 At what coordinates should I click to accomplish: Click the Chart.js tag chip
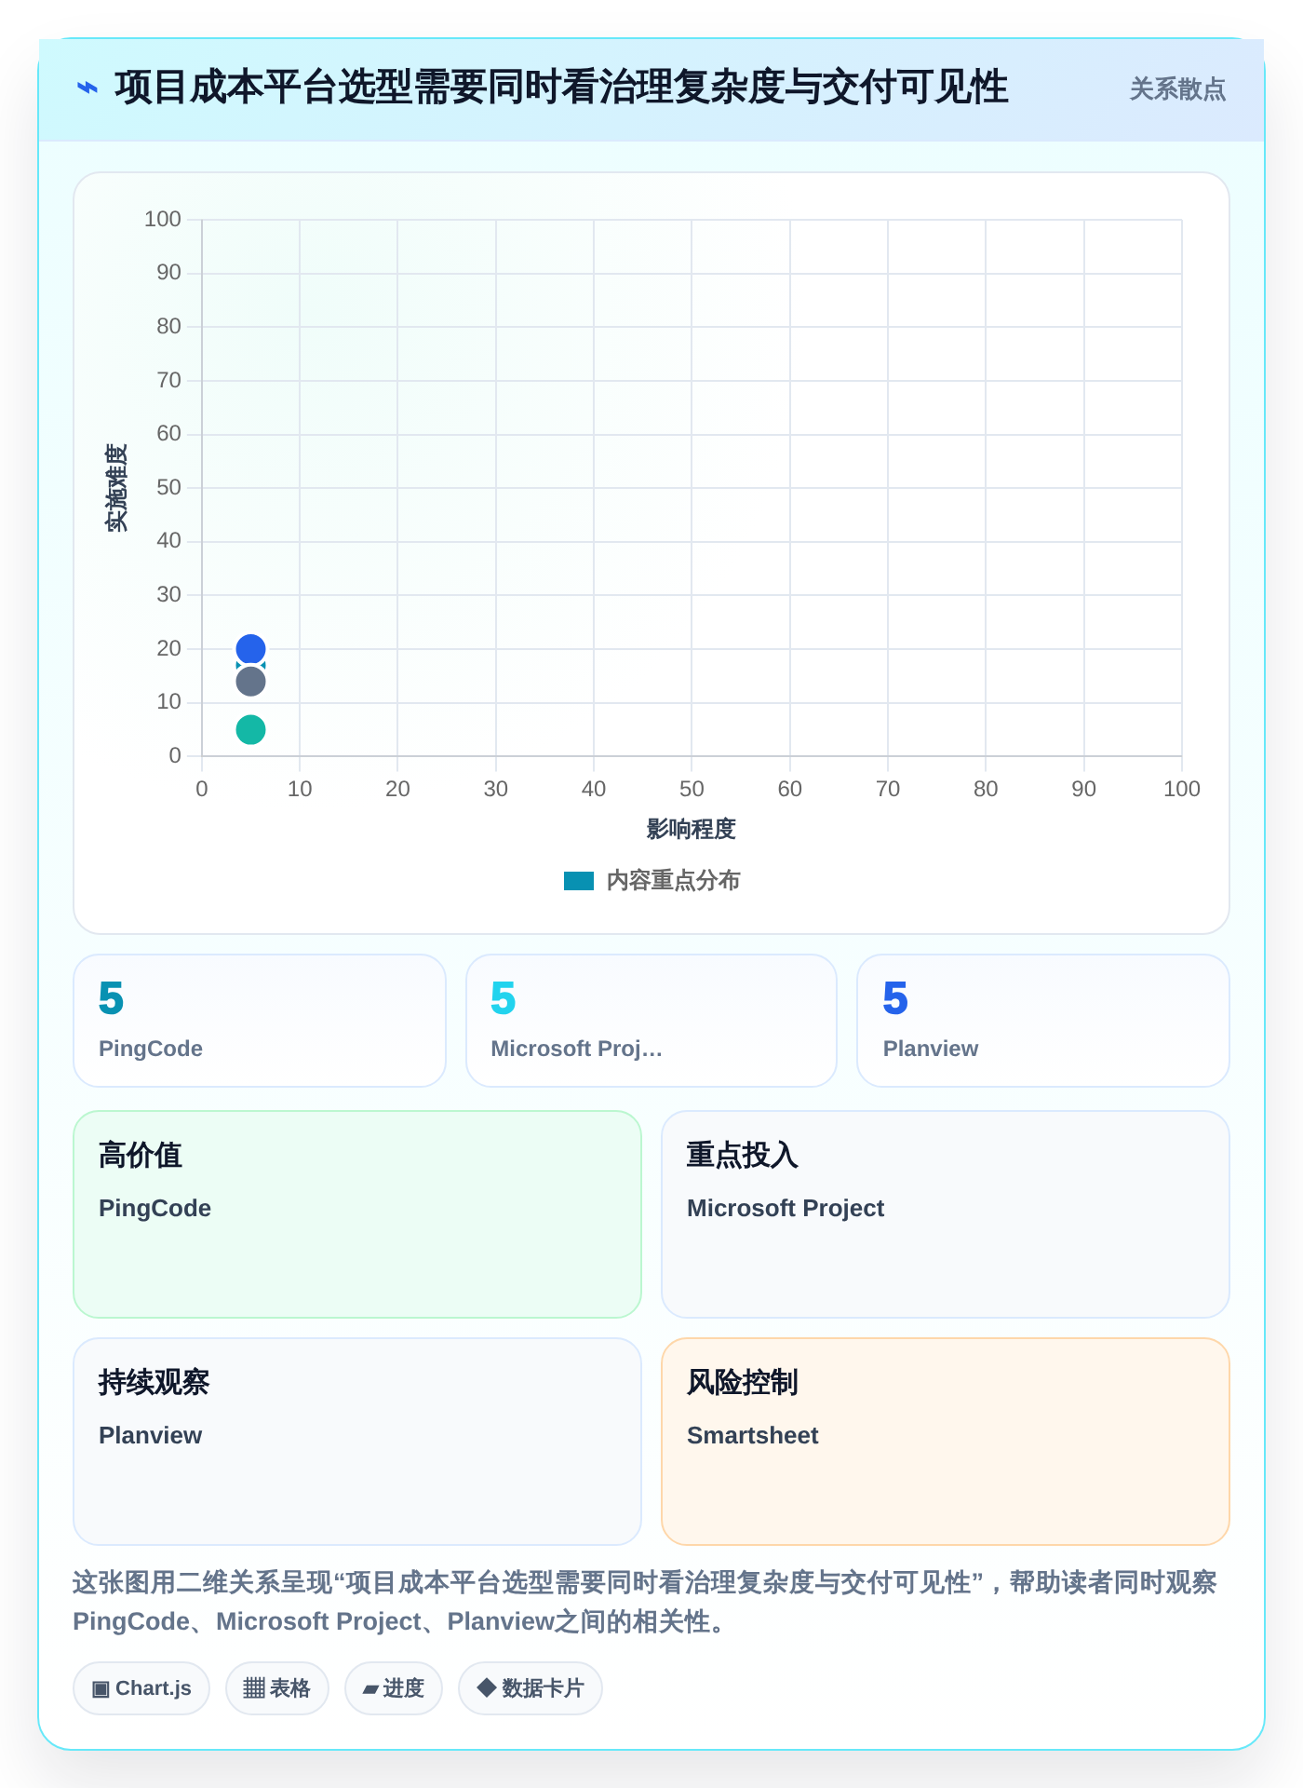coord(141,1688)
